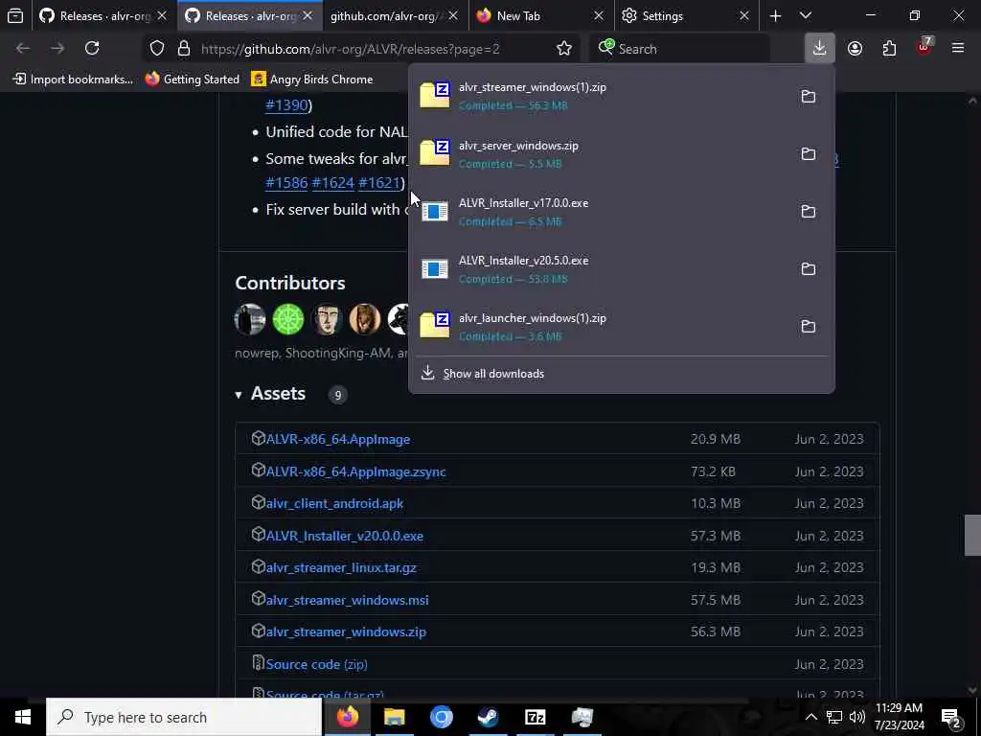The height and width of the screenshot is (736, 981).
Task: Go back to previous page
Action: pyautogui.click(x=23, y=48)
